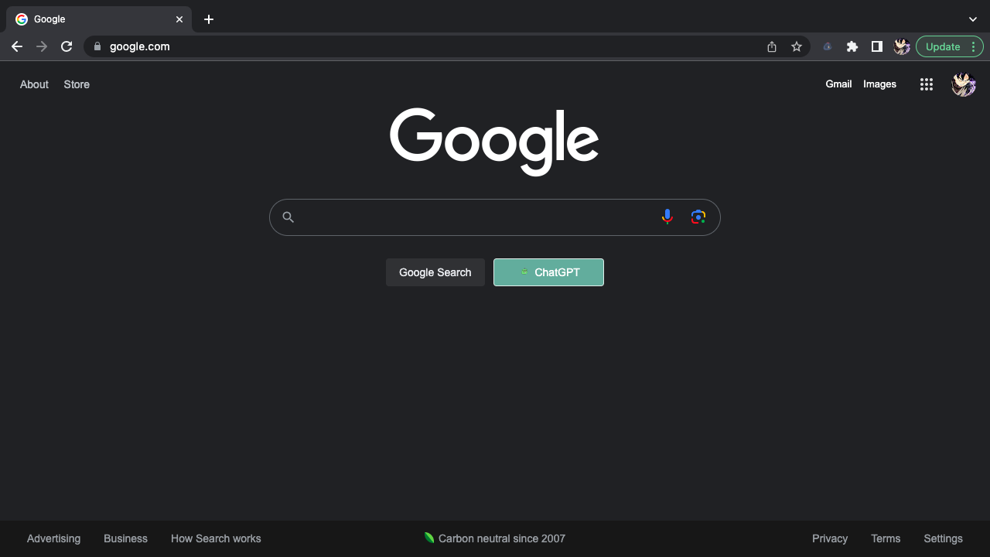Click the ChatGPT button

[548, 272]
